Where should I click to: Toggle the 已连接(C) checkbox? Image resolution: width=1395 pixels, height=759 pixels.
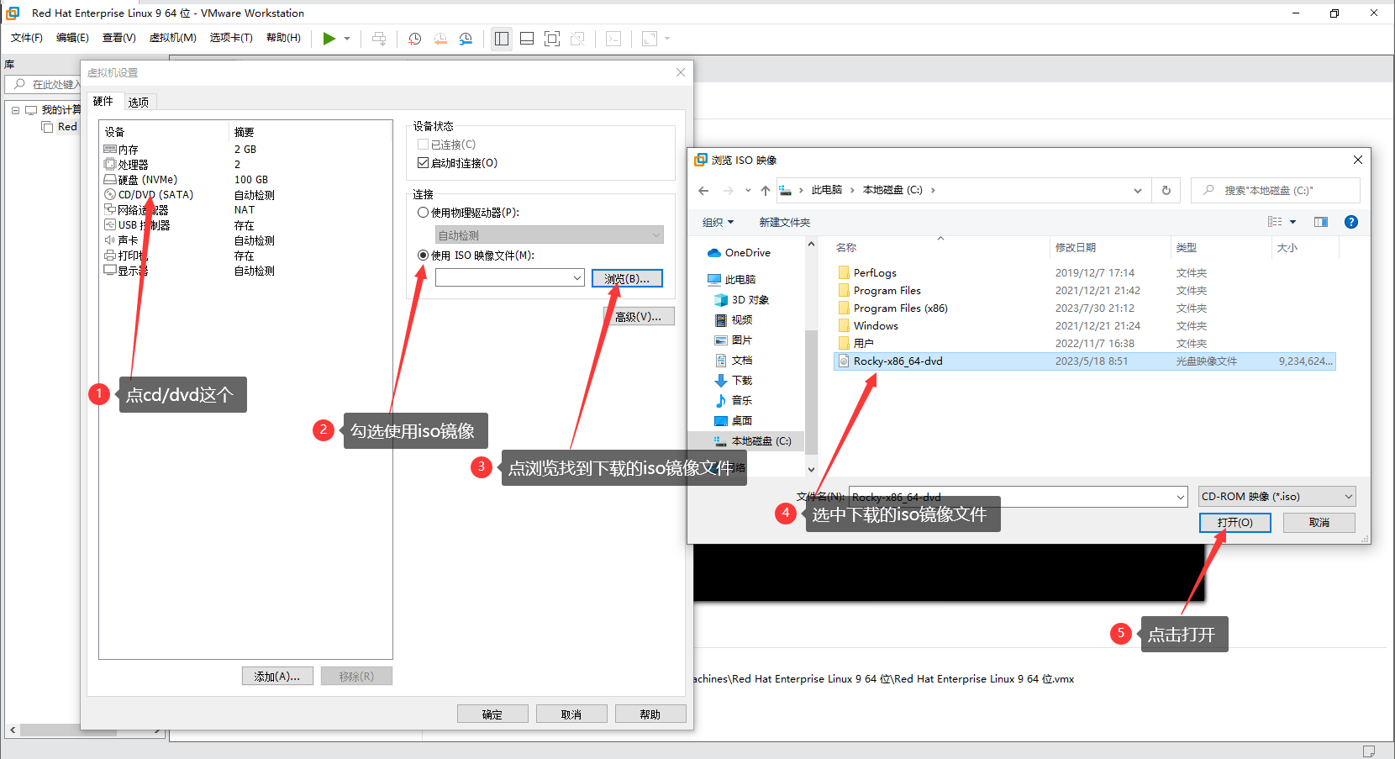(x=424, y=145)
